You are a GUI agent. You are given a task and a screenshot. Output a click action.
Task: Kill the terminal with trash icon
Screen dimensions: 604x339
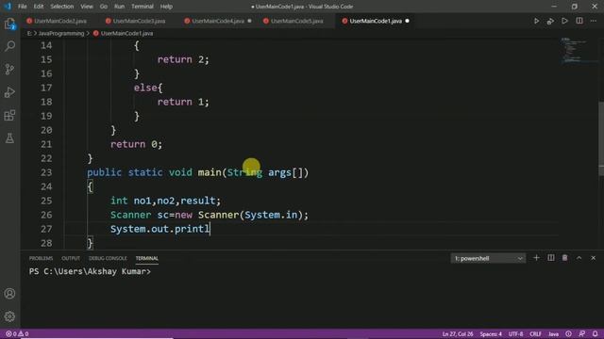point(564,258)
